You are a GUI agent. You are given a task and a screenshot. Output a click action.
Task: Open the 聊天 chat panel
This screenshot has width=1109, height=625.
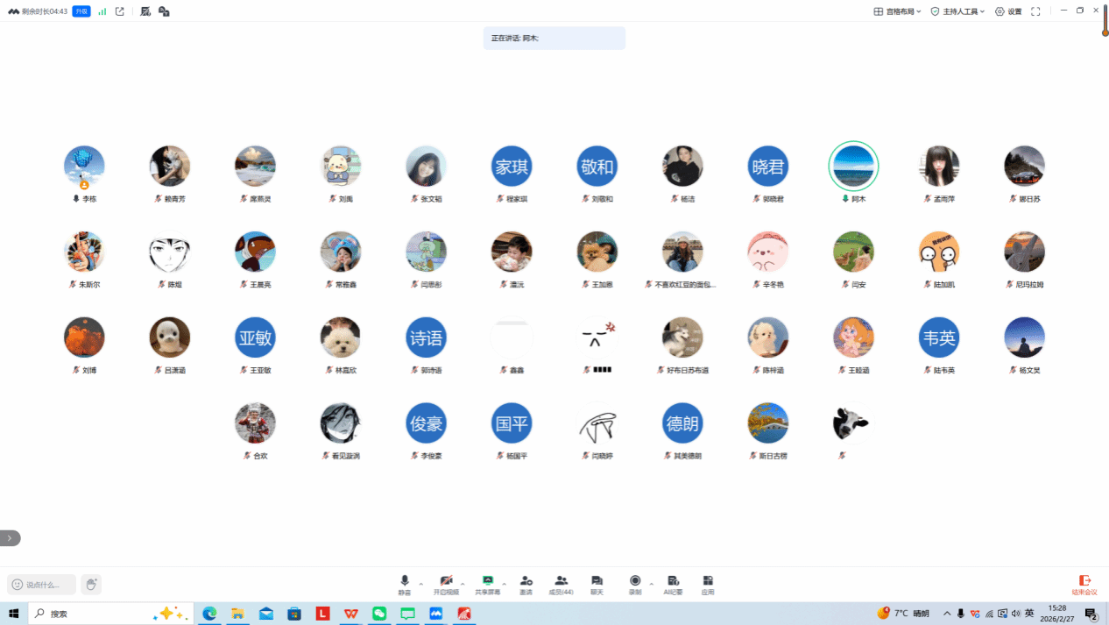coord(597,582)
